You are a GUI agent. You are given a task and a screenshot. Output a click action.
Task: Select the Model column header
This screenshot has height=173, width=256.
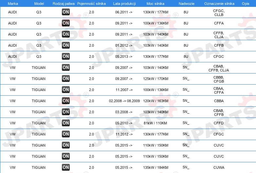click(x=39, y=4)
